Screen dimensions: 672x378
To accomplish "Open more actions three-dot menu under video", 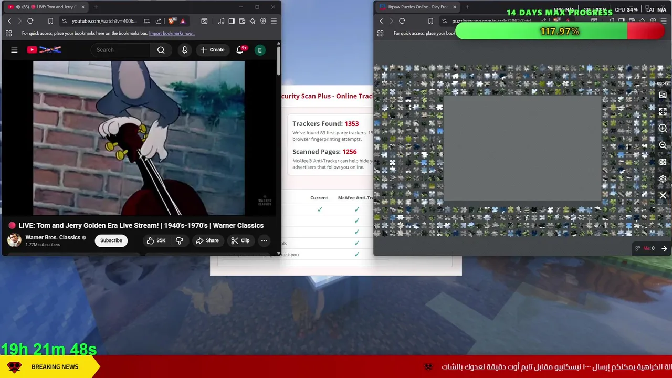I will [x=264, y=240].
